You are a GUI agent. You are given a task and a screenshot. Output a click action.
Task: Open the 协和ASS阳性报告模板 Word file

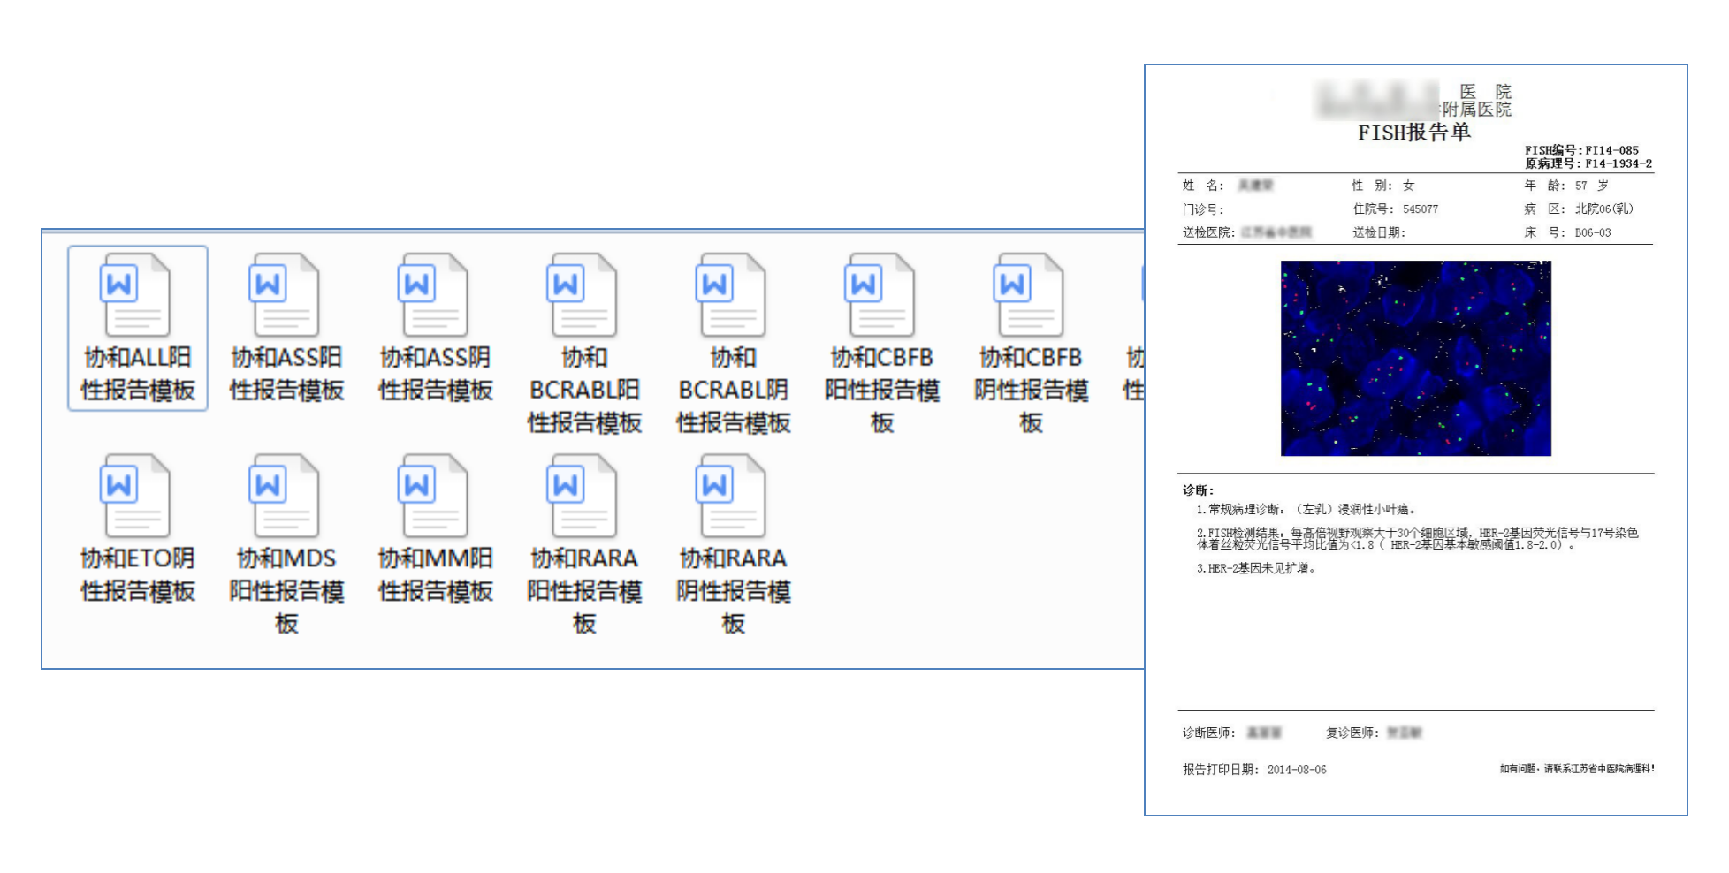pyautogui.click(x=285, y=295)
